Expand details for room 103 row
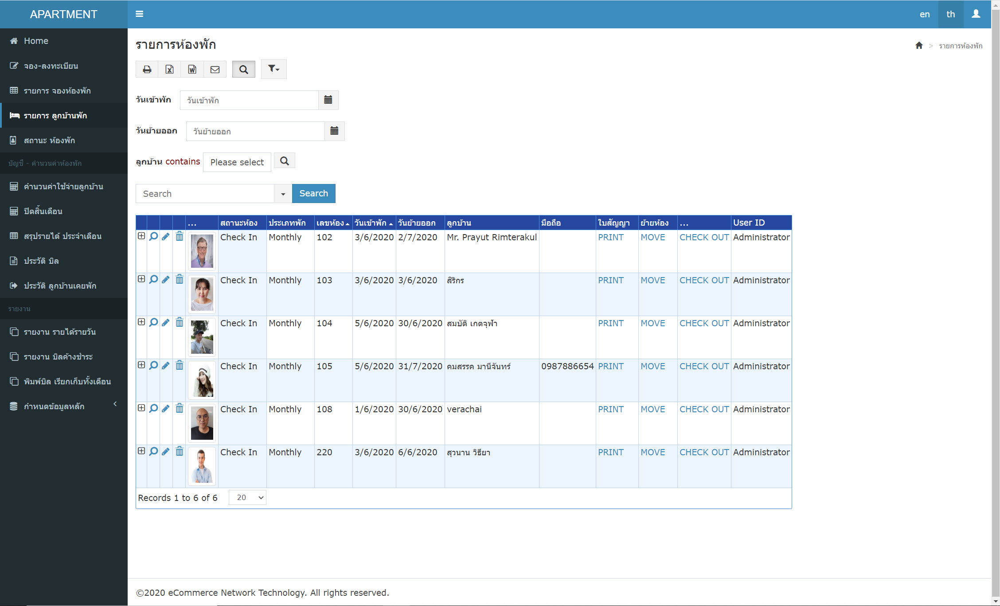This screenshot has width=1000, height=606. coord(141,279)
